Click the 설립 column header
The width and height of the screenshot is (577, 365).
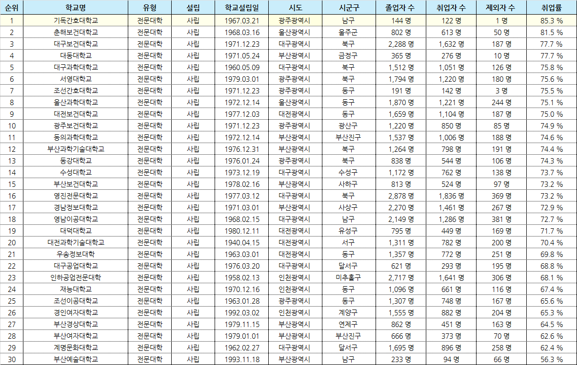[x=193, y=7]
